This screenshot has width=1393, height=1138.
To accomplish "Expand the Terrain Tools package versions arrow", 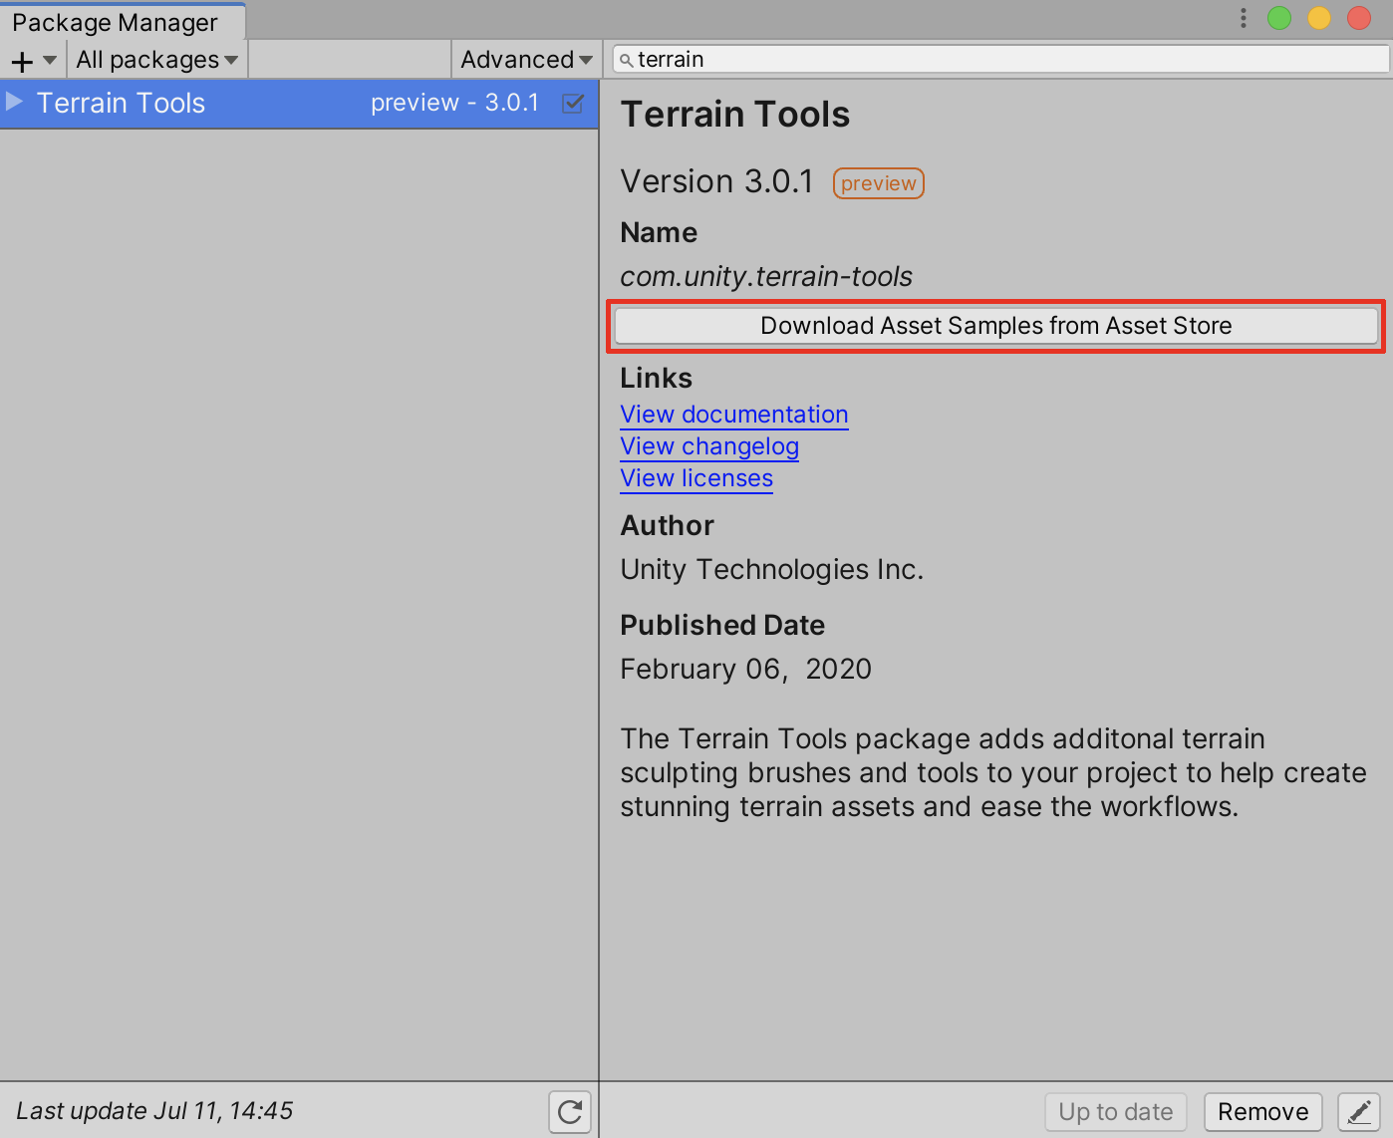I will pyautogui.click(x=14, y=102).
